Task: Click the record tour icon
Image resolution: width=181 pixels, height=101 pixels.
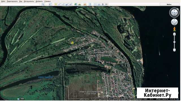Action: pos(71,4)
